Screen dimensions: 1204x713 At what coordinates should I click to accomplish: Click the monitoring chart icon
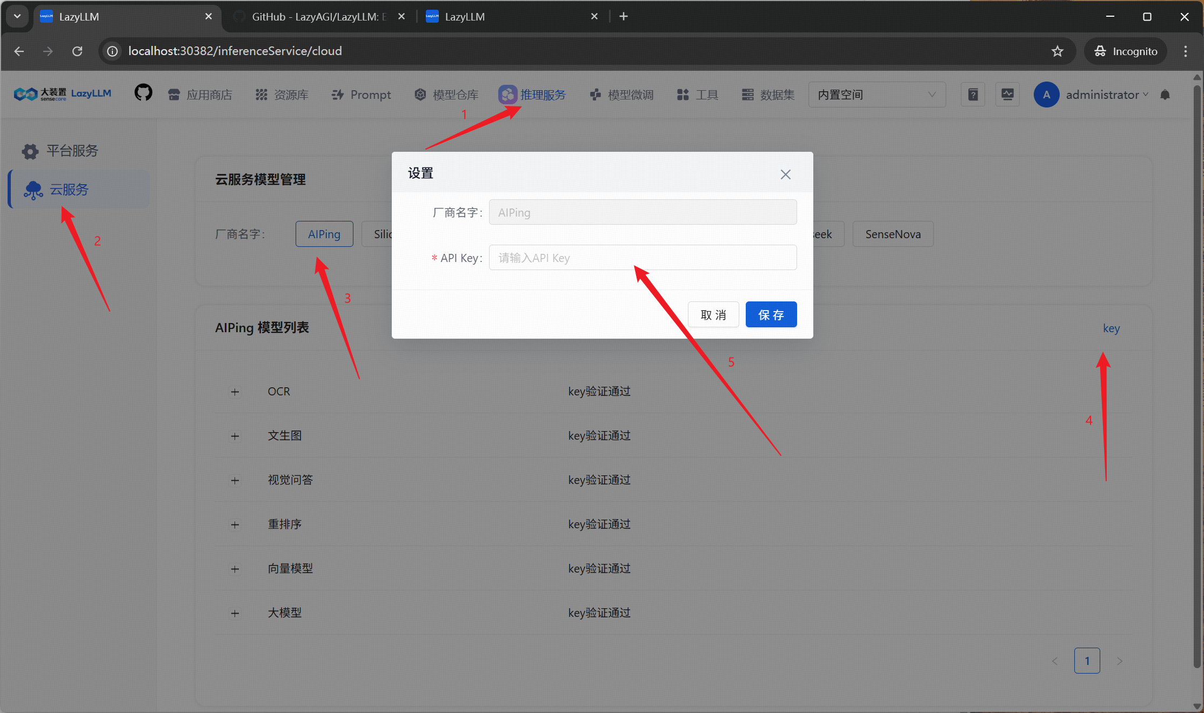coord(1007,95)
